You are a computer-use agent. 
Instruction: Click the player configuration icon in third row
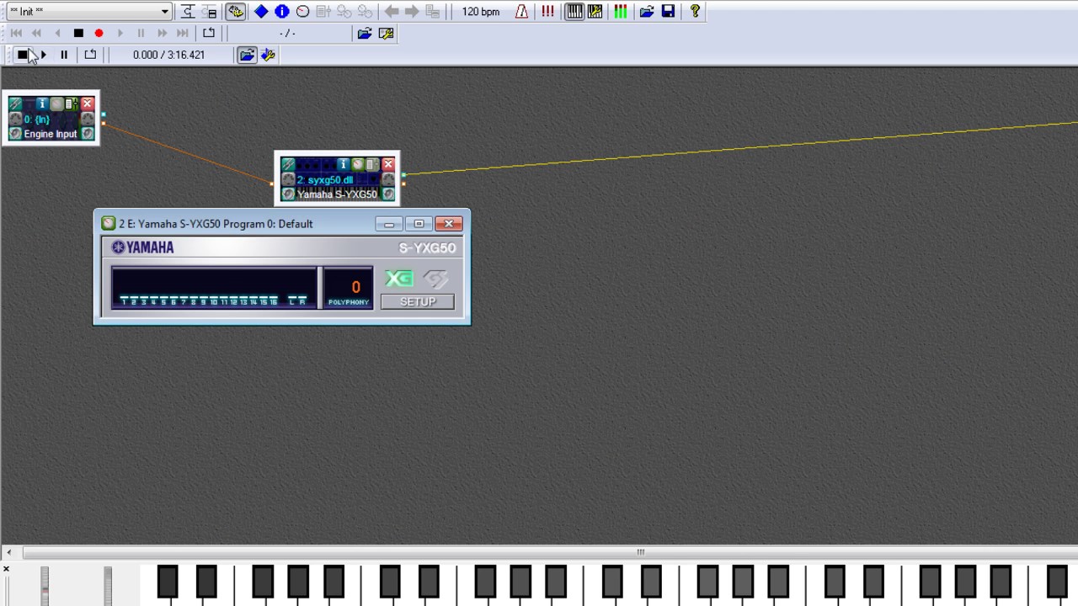(268, 55)
